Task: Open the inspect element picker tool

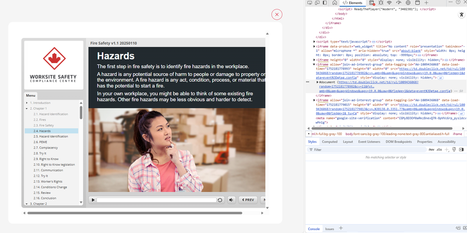Action: tap(310, 3)
